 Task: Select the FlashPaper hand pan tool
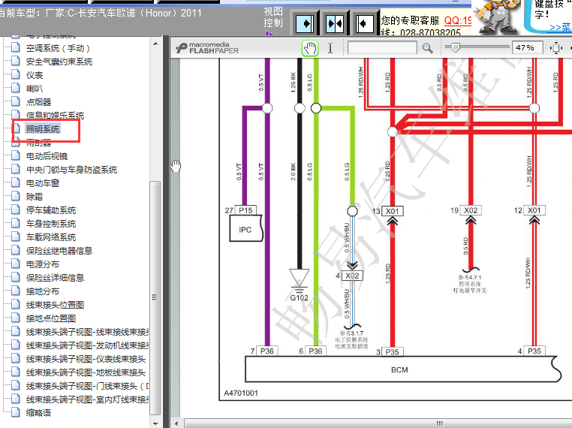pyautogui.click(x=310, y=48)
